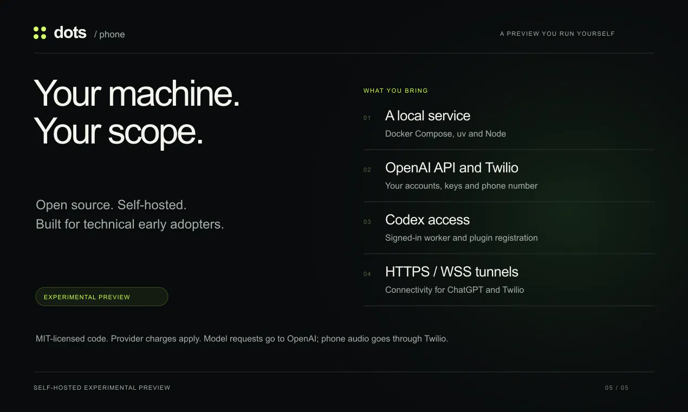688x412 pixels.
Task: Click the MIT-licensed code disclaimer sentence
Action: 242,339
